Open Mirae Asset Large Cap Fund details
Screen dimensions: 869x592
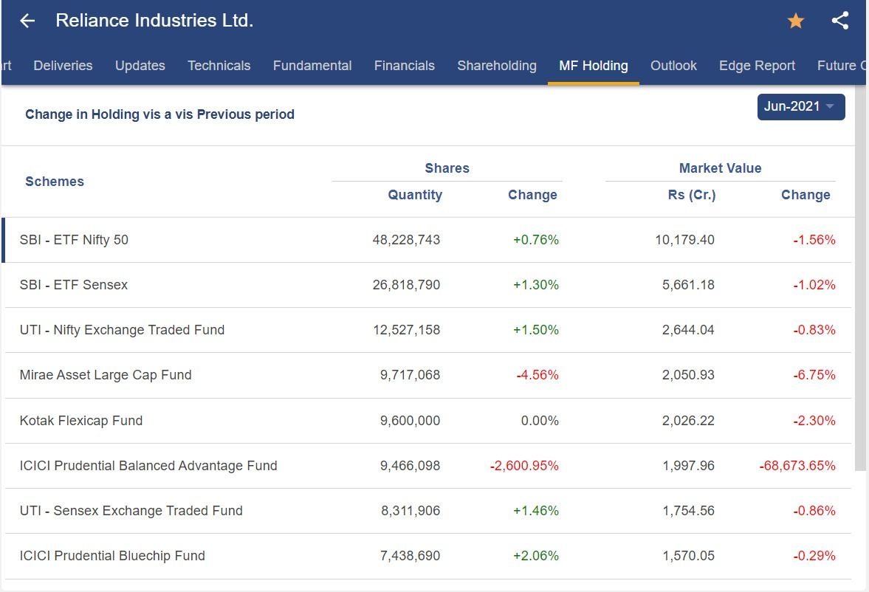[x=106, y=375]
